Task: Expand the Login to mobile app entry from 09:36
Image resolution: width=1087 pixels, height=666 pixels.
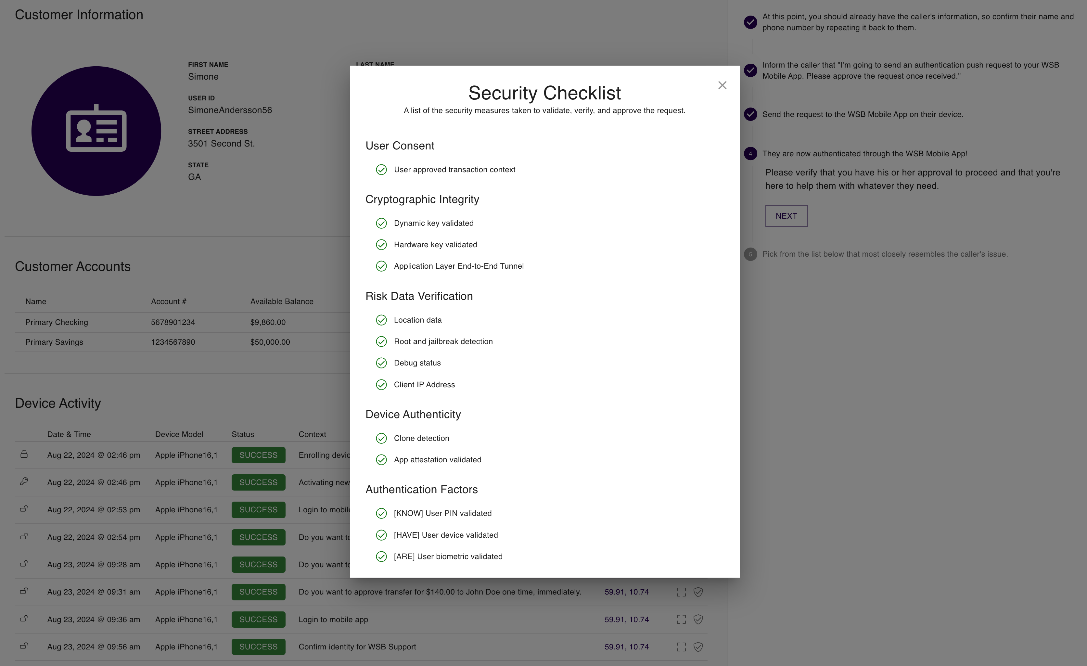Action: (681, 619)
